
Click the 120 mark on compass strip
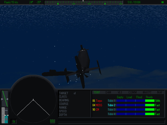click(74, 4)
